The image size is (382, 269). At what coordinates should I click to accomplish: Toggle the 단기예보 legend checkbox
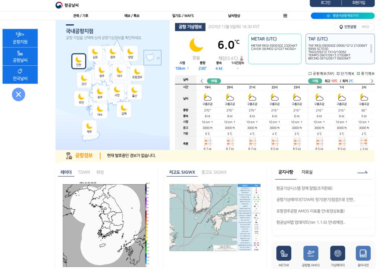[338, 74]
